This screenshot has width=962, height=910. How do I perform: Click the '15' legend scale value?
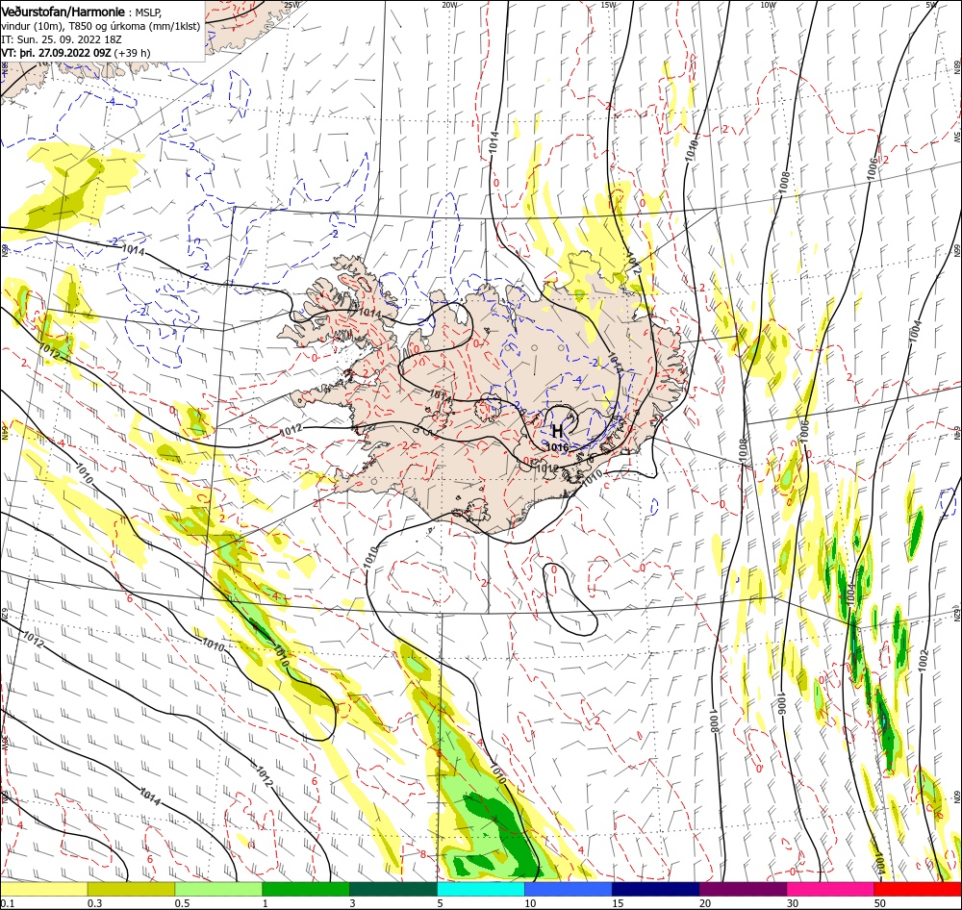[x=618, y=903]
